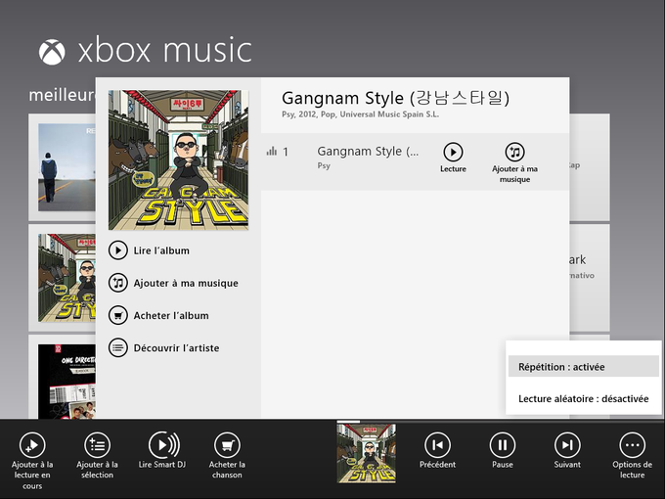Viewport: 665px width, 499px height.
Task: Click Ajouter à ma musique icon in left panel
Action: tap(118, 283)
